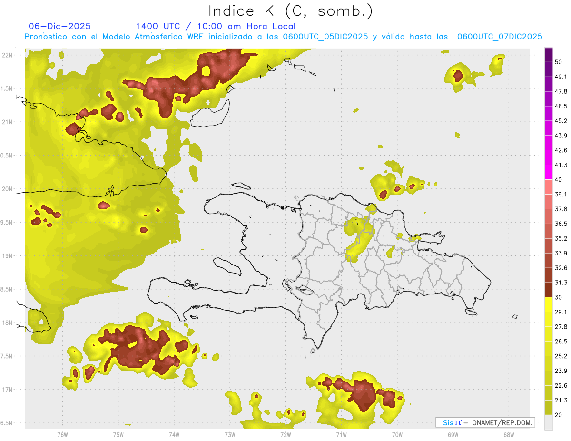Image resolution: width=571 pixels, height=441 pixels.
Task: Click the colorbar value "35.2"
Action: point(561,238)
